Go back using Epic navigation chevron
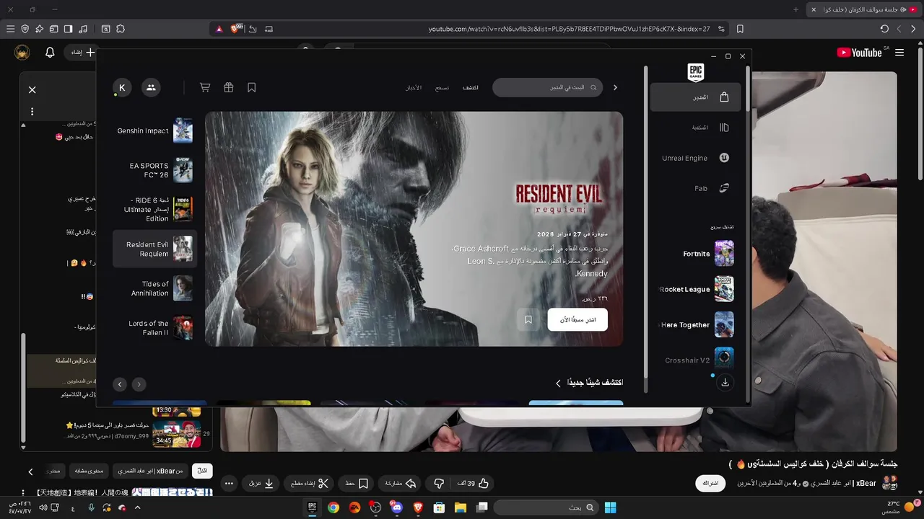This screenshot has width=924, height=519. 615,87
